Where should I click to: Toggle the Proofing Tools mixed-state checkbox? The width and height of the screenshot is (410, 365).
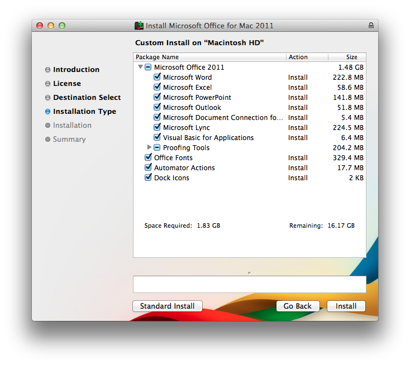(x=157, y=147)
